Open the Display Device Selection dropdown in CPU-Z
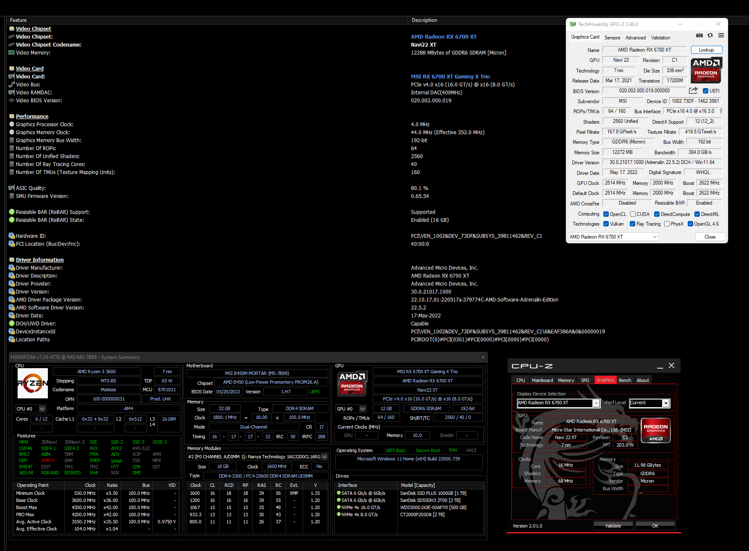Screen dimensions: 749x551 (x=558, y=403)
